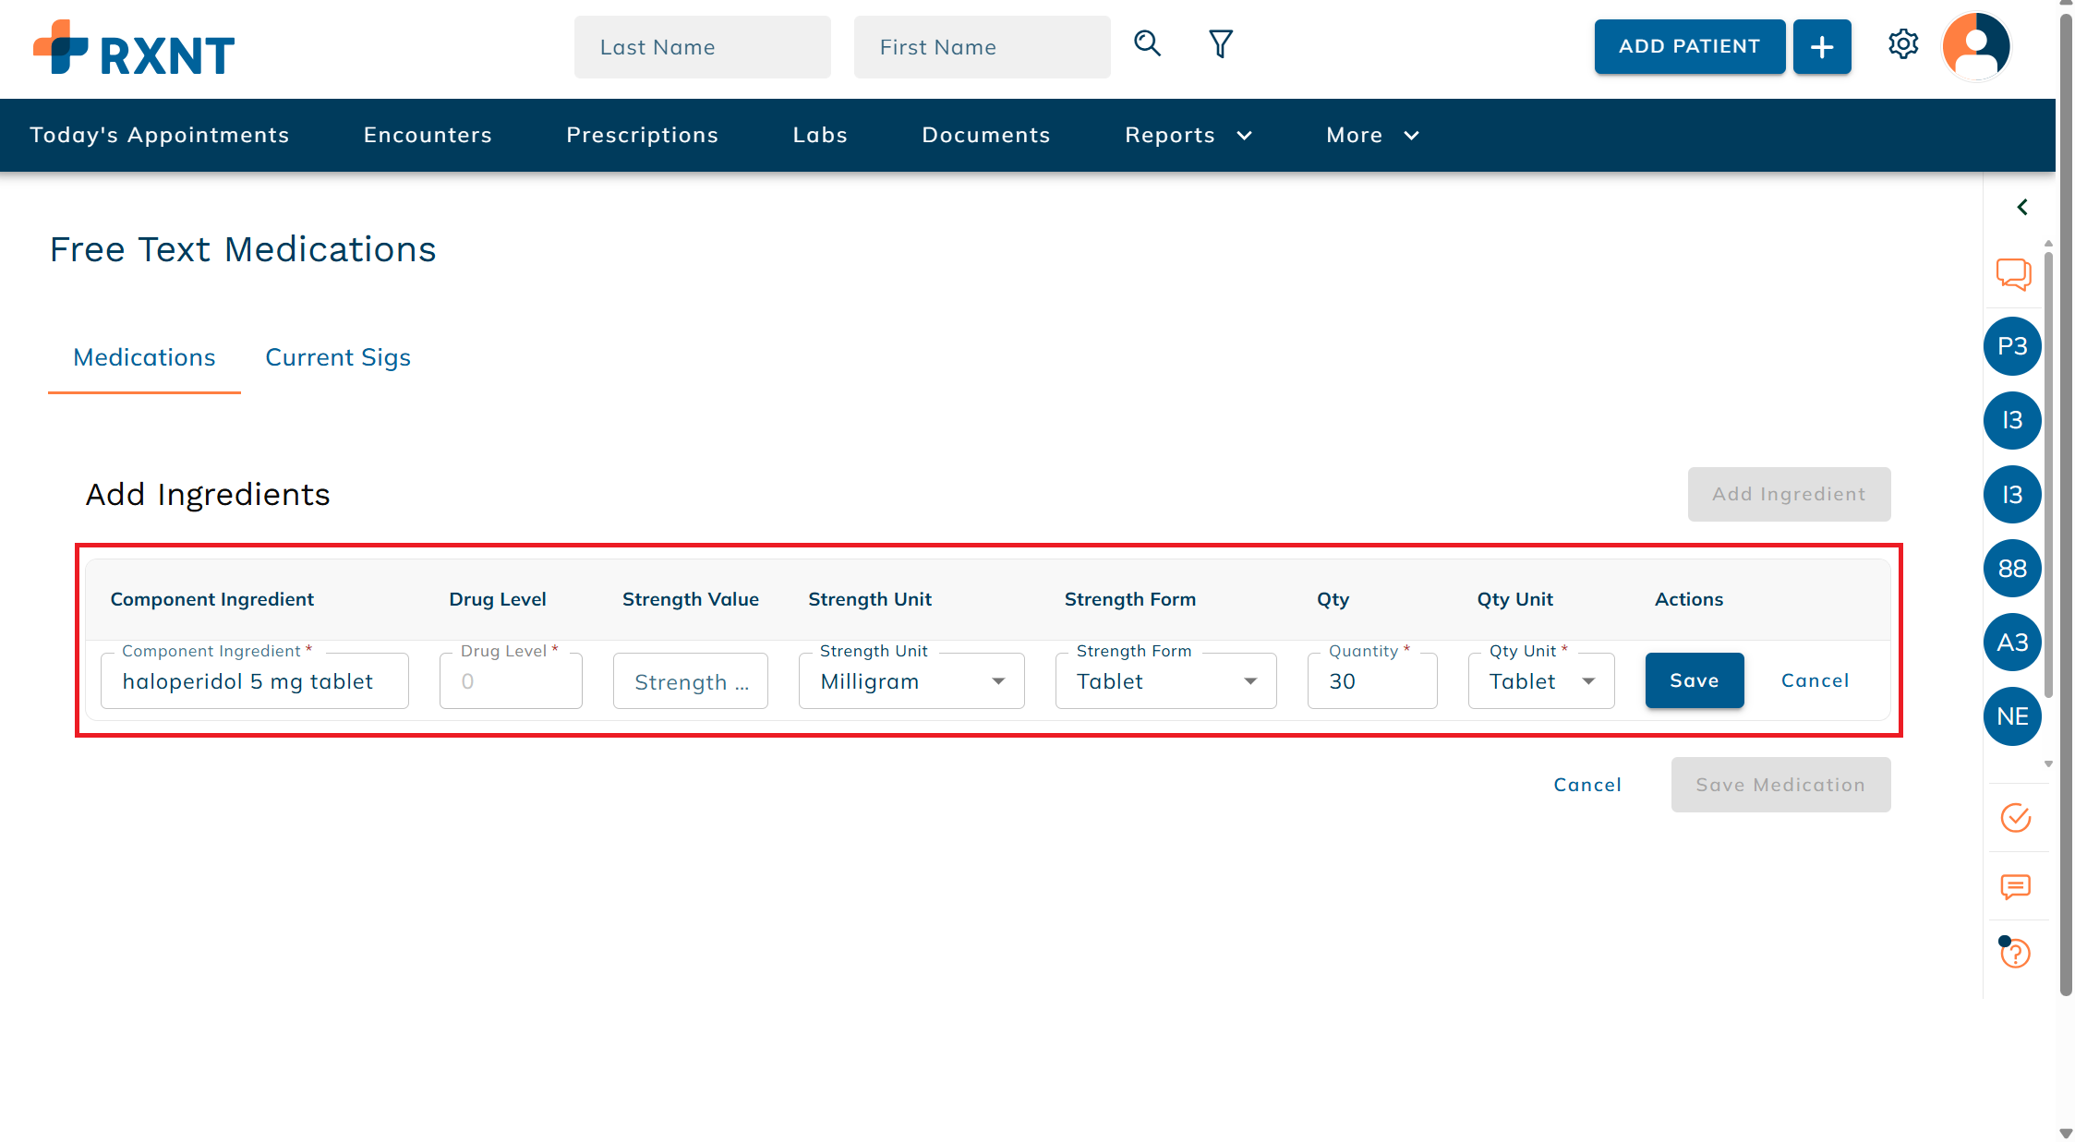Click the Component Ingredient field containing haloperidol
2075x1142 pixels.
(255, 680)
